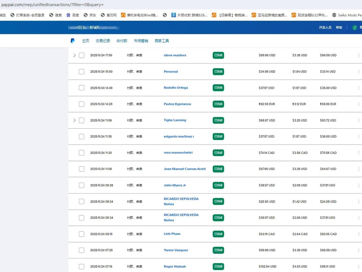
Task: Open 开发人员 in header
Action: click(x=325, y=27)
